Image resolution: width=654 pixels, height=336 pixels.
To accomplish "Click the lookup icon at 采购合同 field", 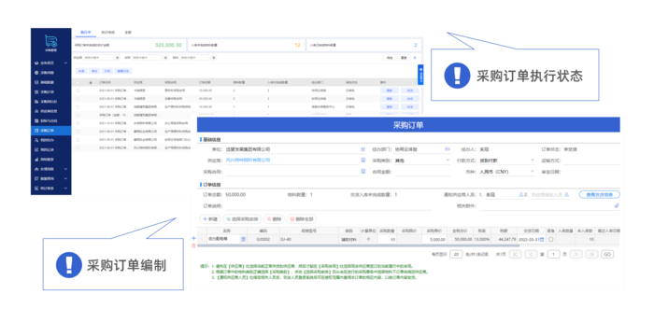I will pyautogui.click(x=363, y=172).
